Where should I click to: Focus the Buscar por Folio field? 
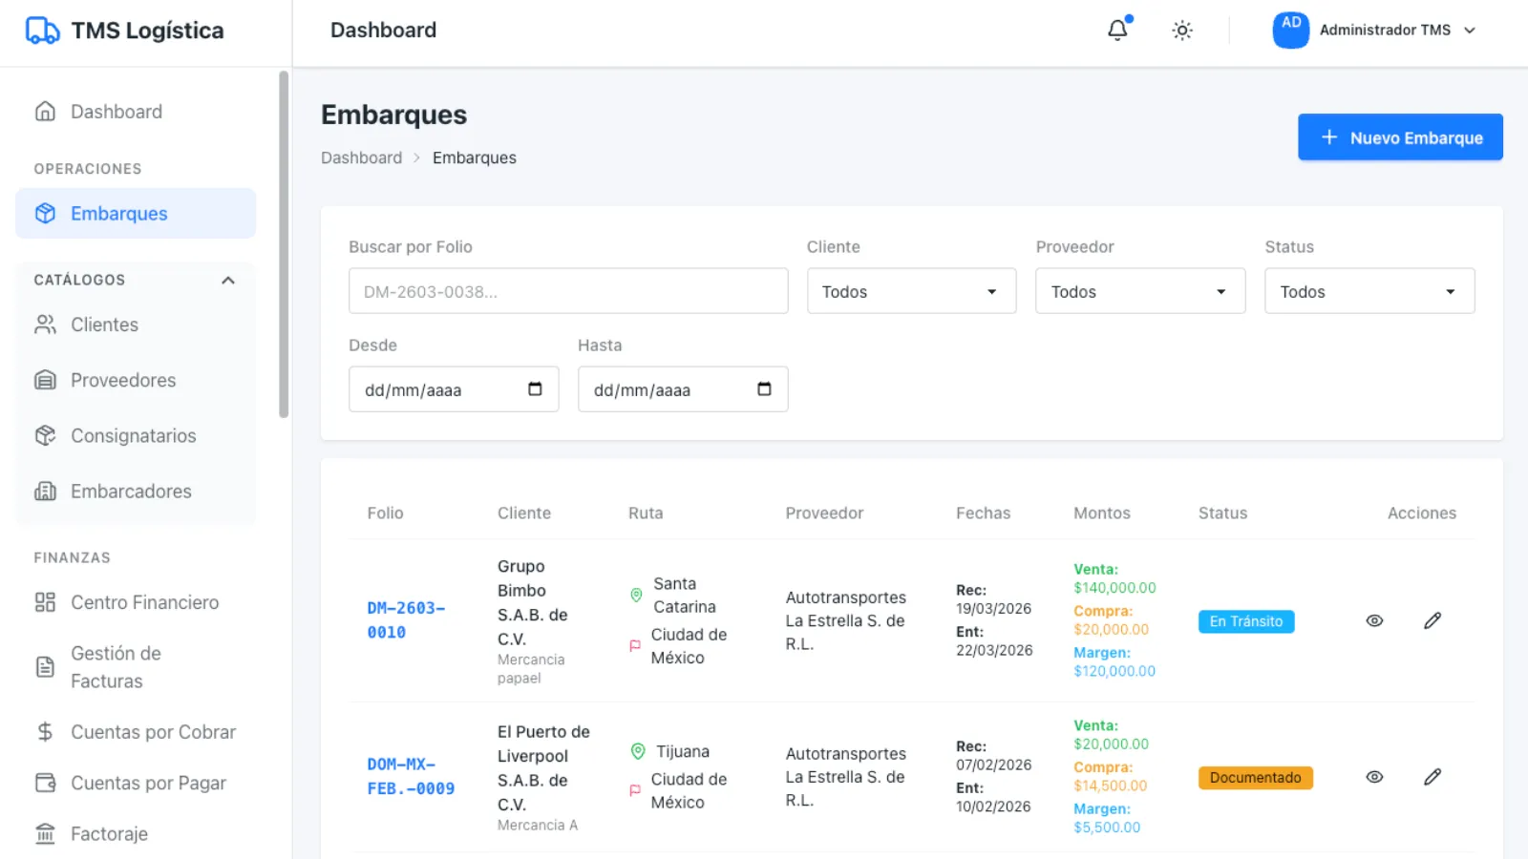(x=568, y=291)
